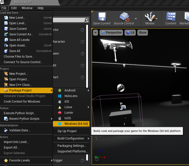Open the Window menu
The image size is (189, 166).
point(27,8)
